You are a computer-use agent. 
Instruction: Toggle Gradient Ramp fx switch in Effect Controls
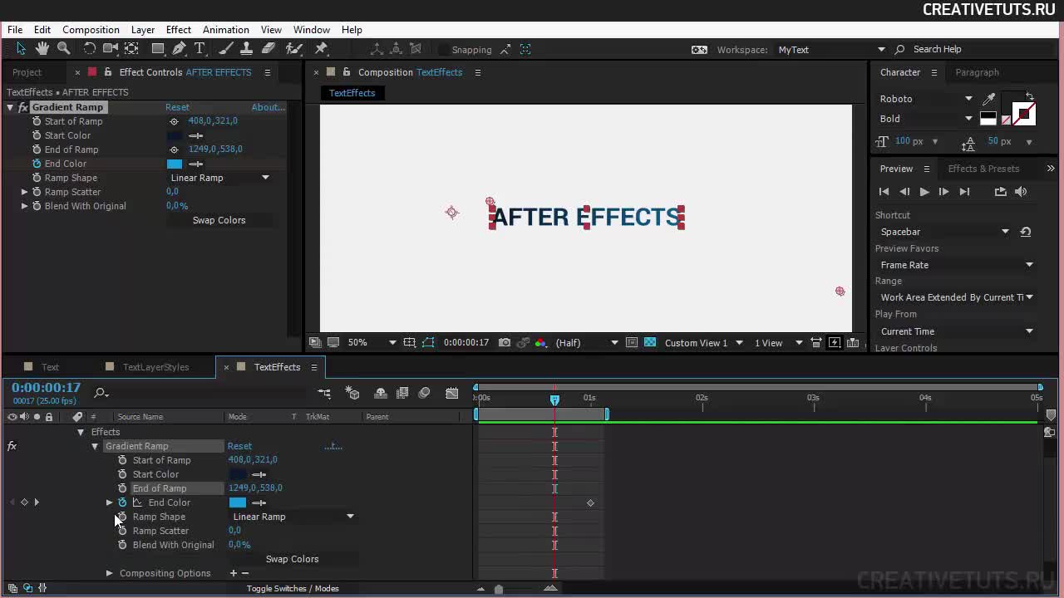tap(23, 107)
